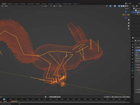Open the Global transform orientation dropdown
Screen dimensions: 140x105
[45, 6]
